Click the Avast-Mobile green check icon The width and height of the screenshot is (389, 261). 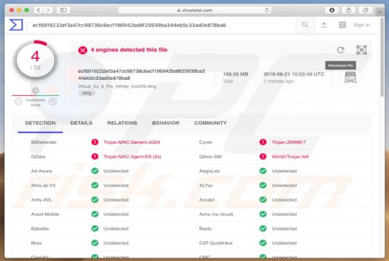click(94, 214)
